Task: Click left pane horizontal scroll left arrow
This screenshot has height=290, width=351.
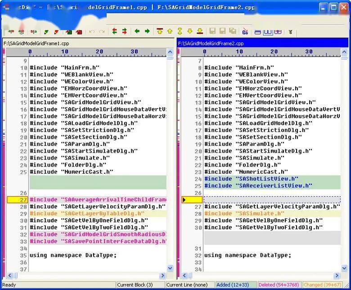Action: [x=9, y=276]
